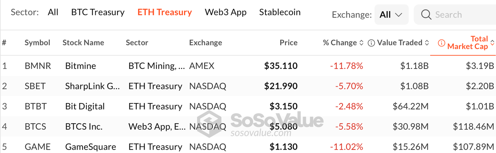Open the Exchange All dropdown
This screenshot has height=153, width=496.
point(391,15)
